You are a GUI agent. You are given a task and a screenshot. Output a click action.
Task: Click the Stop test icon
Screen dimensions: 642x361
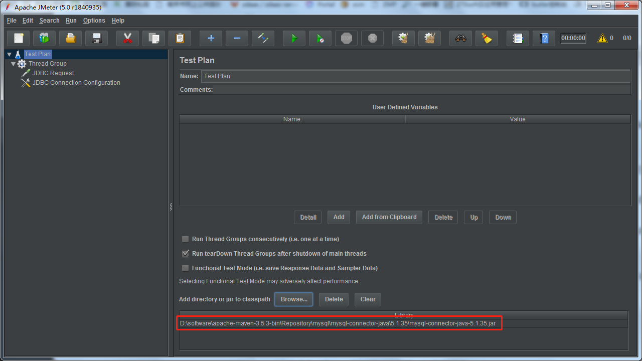point(346,38)
